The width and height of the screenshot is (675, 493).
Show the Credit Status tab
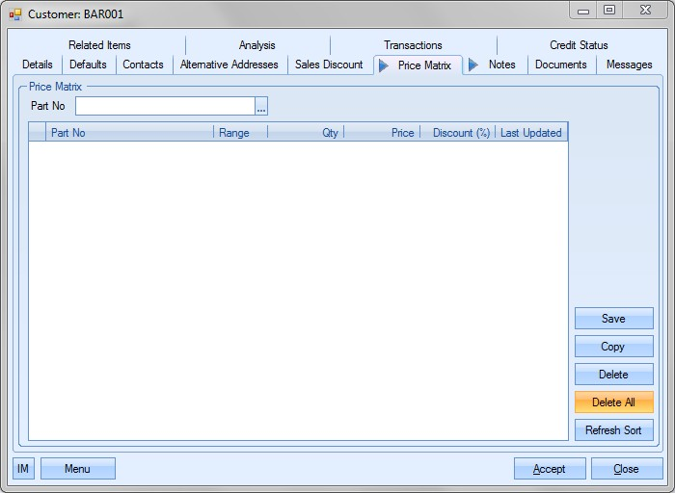(x=579, y=45)
